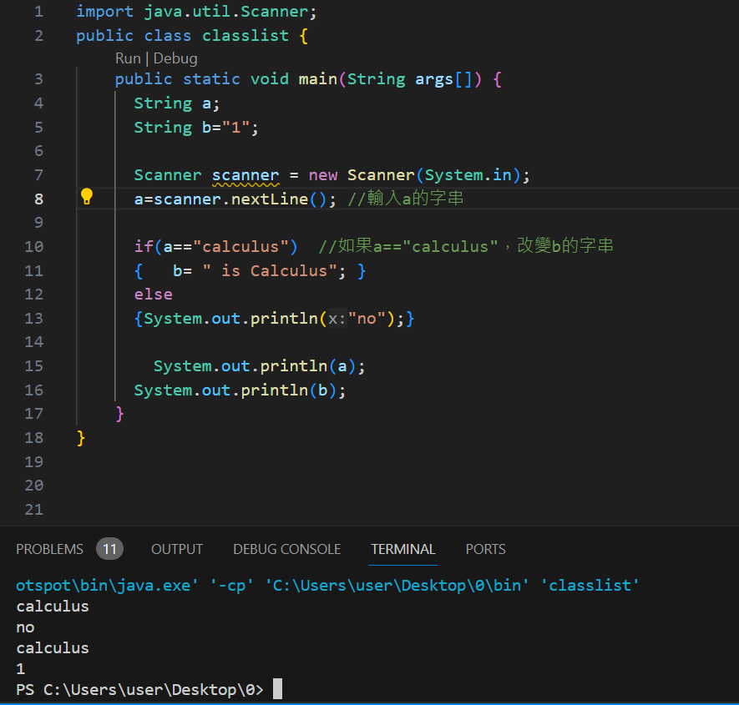
Task: Click the underlined scanner variable on line 7
Action: [x=245, y=175]
